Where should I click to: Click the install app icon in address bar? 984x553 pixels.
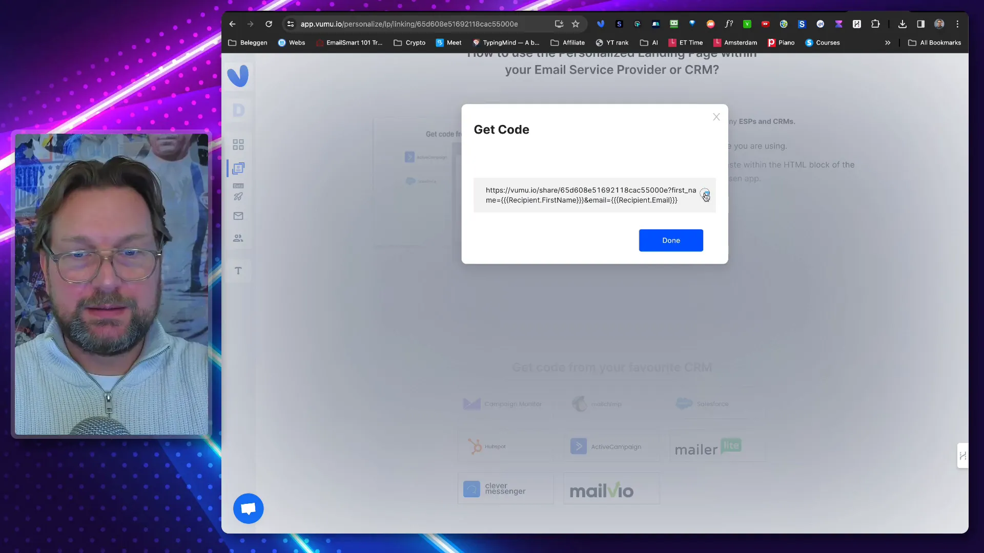click(559, 24)
